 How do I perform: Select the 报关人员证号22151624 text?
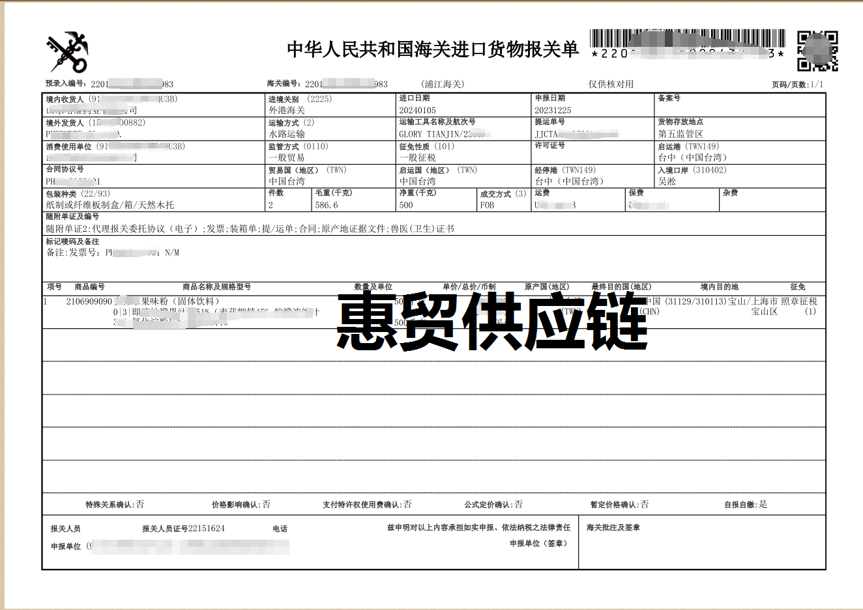point(183,529)
